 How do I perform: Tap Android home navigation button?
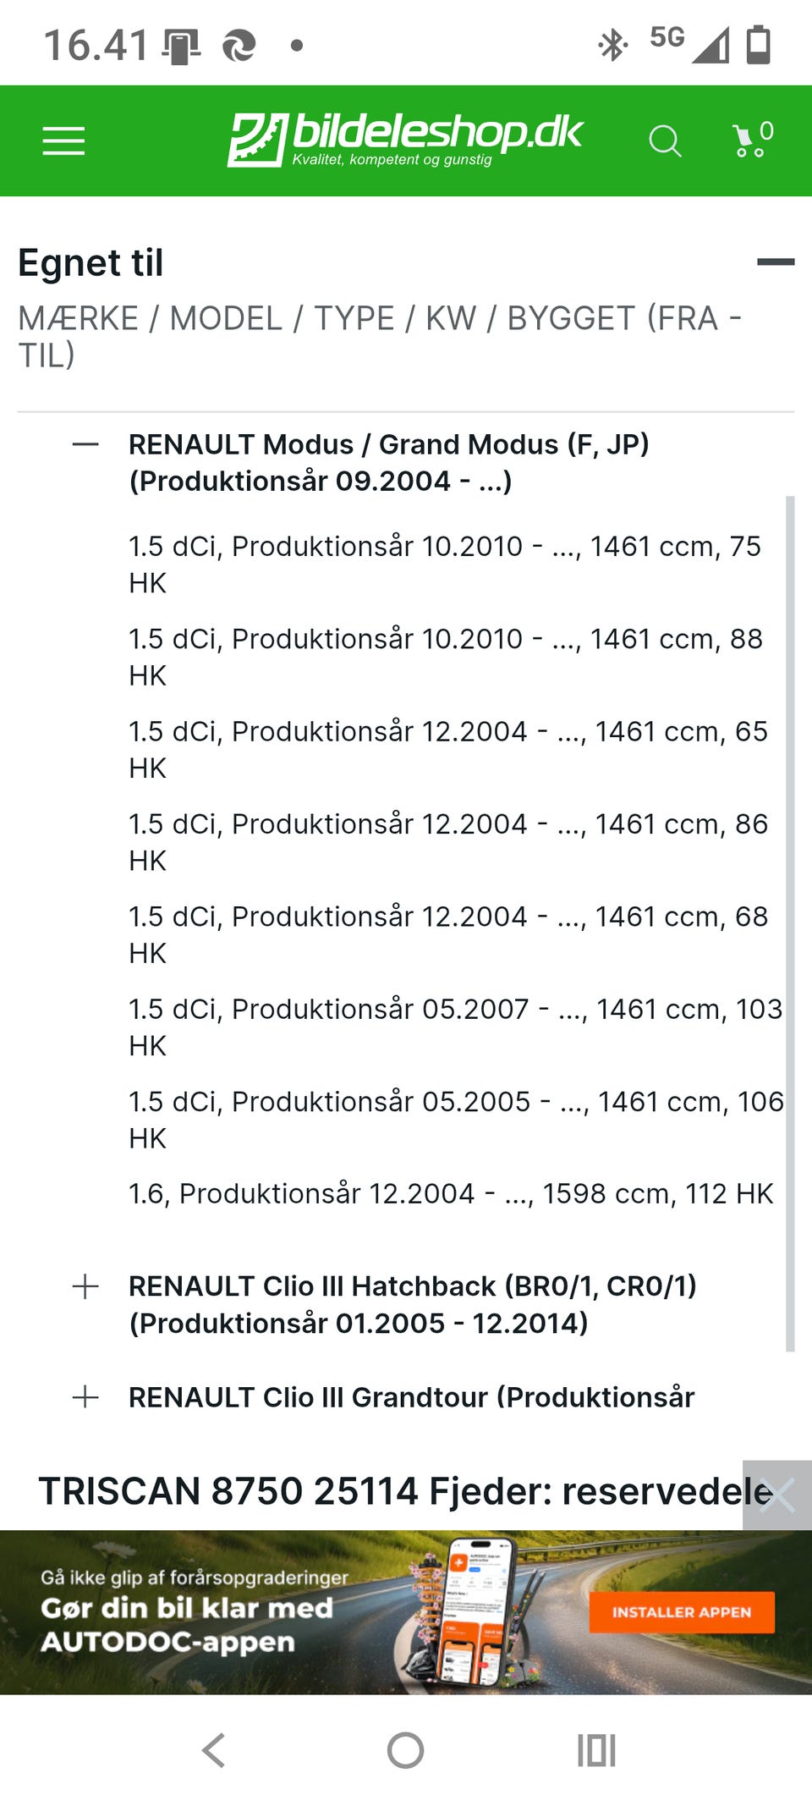[x=405, y=1750]
